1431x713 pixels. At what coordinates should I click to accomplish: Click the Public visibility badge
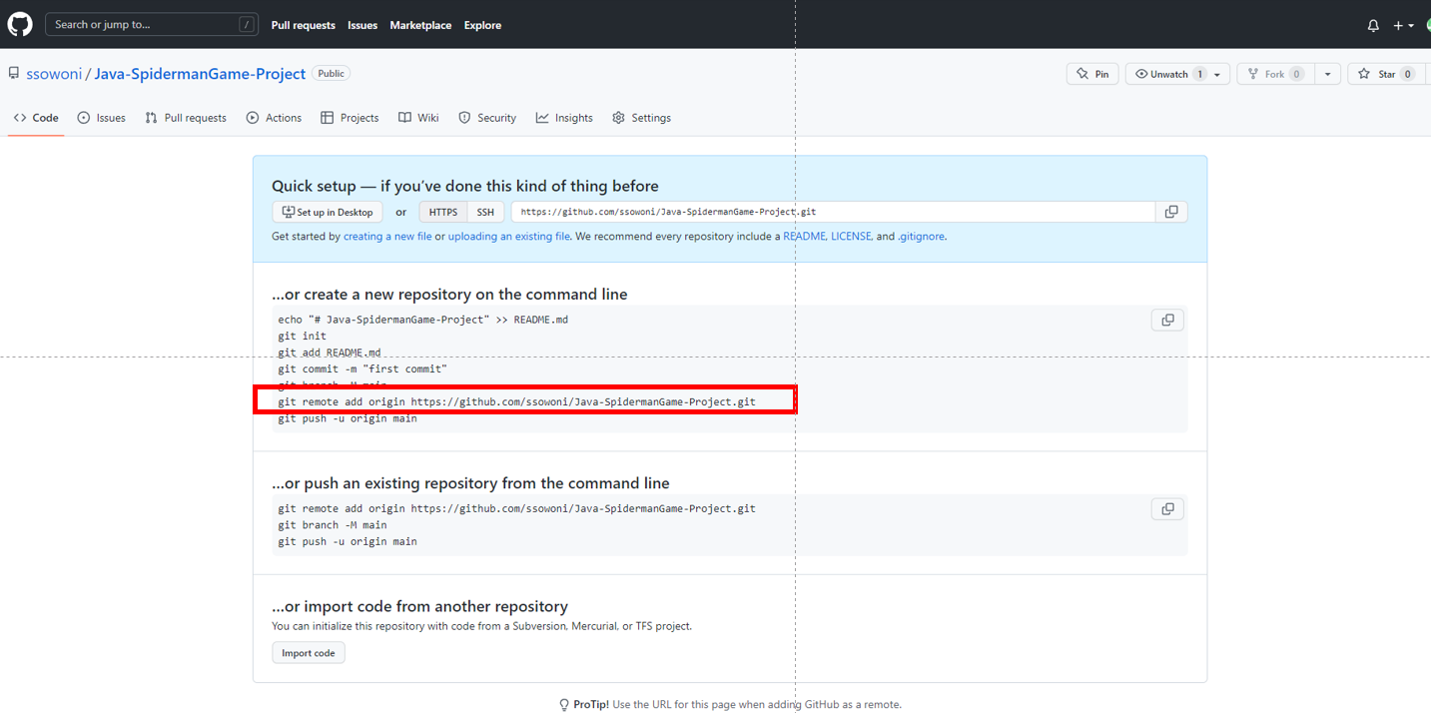331,74
